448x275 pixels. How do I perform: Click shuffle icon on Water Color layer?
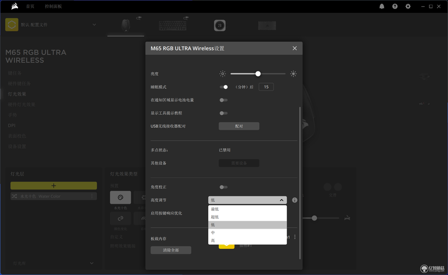pos(15,196)
